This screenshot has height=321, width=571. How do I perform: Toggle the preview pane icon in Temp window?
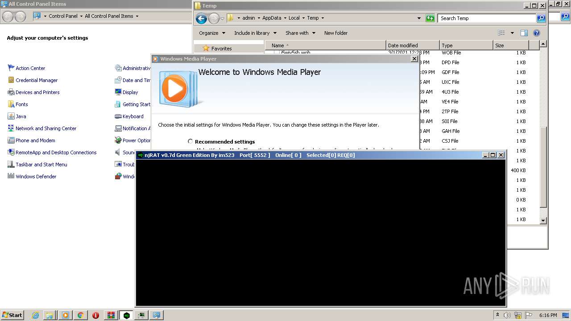click(524, 33)
